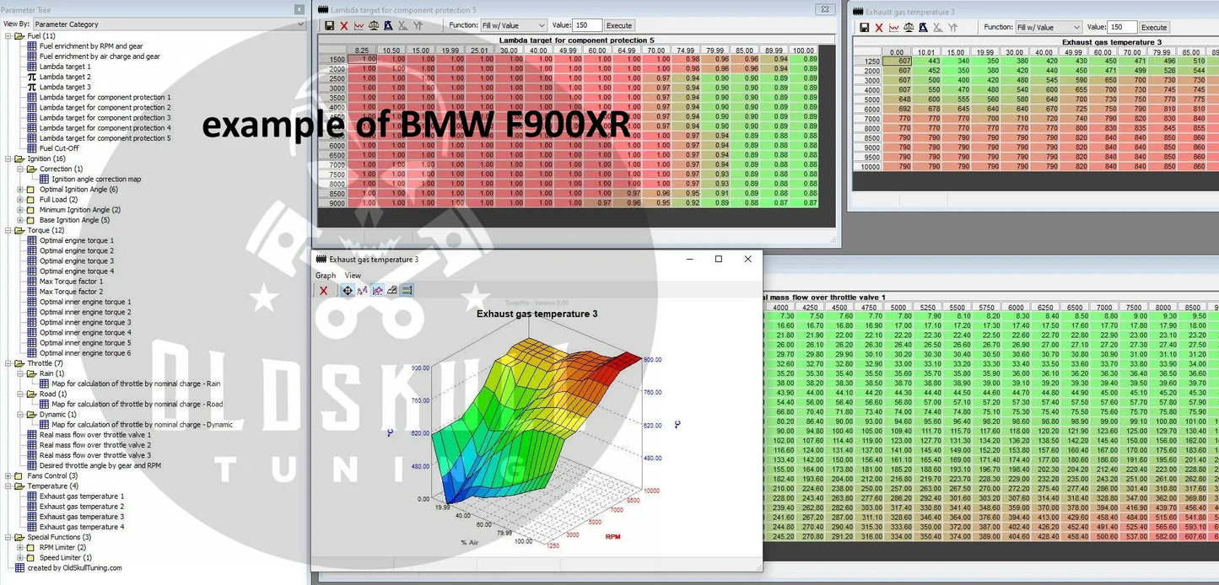This screenshot has height=585, width=1219.
Task: Click the save icon in Lambda target toolbar
Action: coord(328,26)
